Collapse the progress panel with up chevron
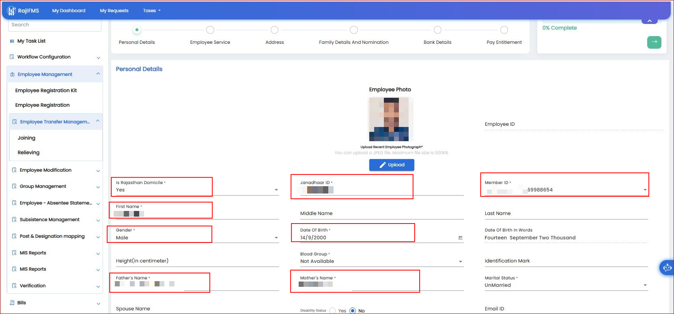Screen dimensions: 674x314 pyautogui.click(x=650, y=20)
